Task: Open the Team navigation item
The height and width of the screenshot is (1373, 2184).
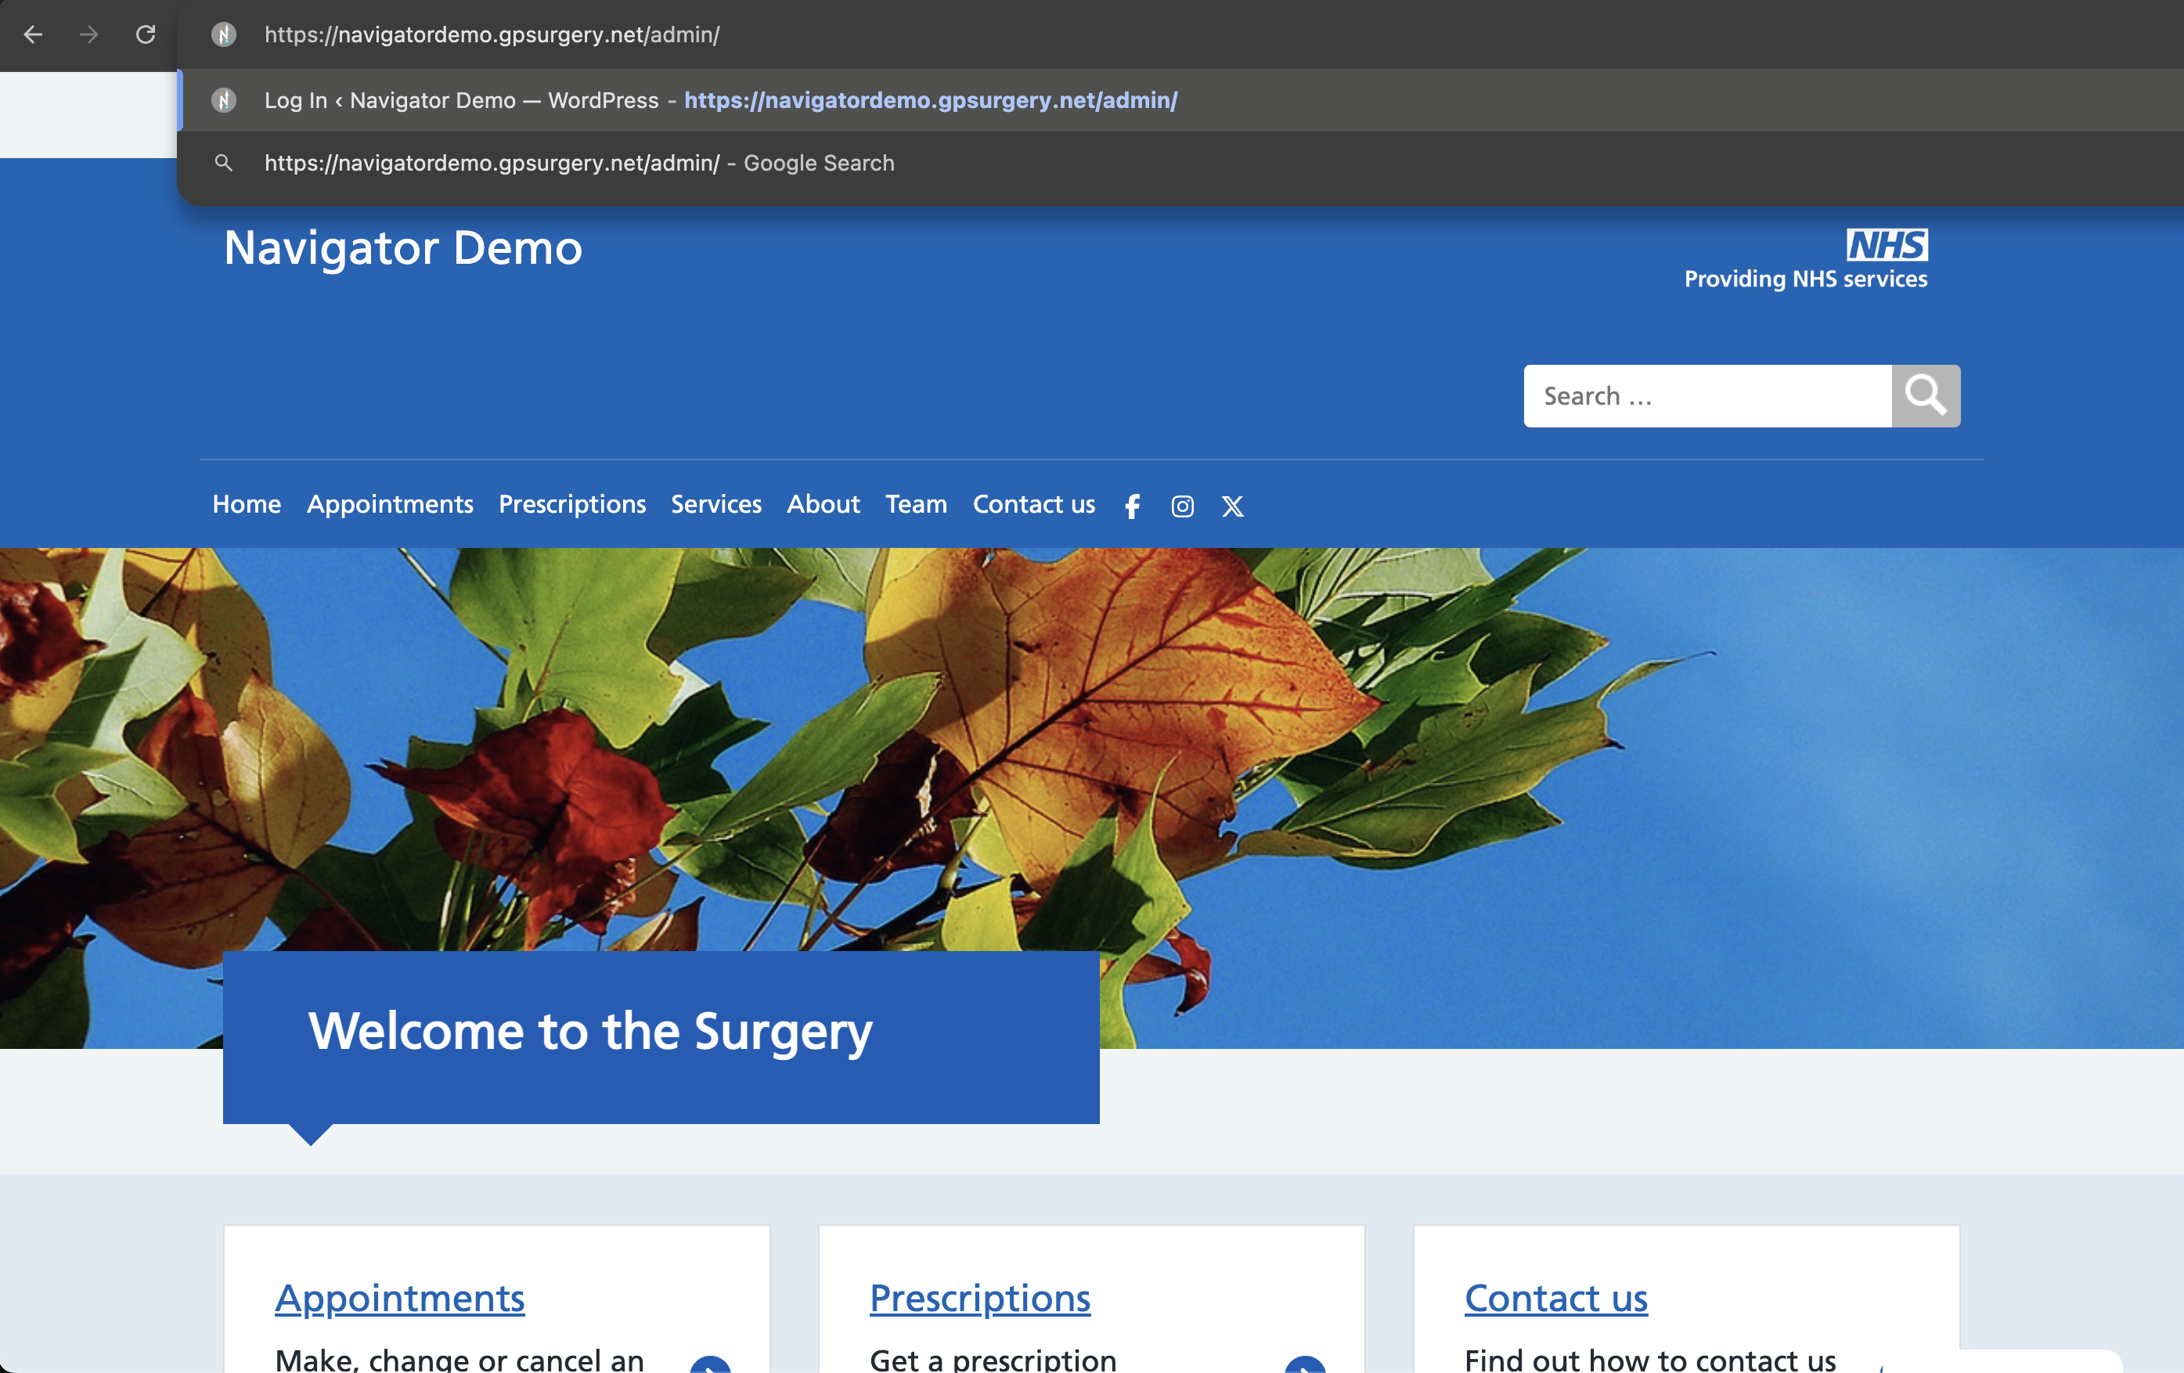Action: [916, 504]
